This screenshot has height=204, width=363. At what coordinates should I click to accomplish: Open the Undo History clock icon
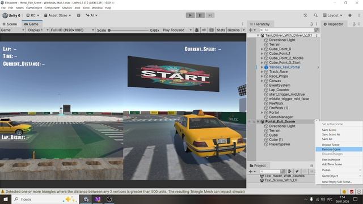point(306,15)
